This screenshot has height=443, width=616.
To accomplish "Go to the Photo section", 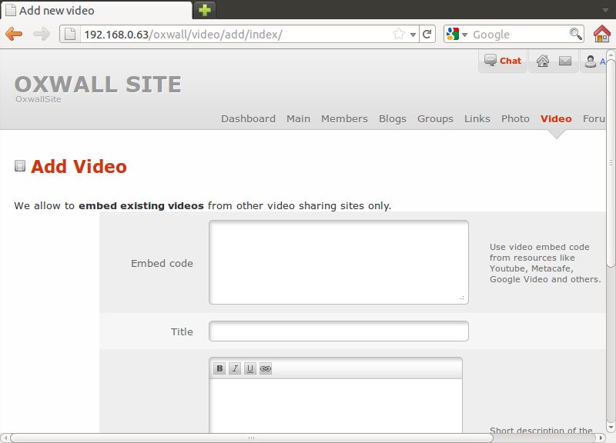I will (x=515, y=119).
